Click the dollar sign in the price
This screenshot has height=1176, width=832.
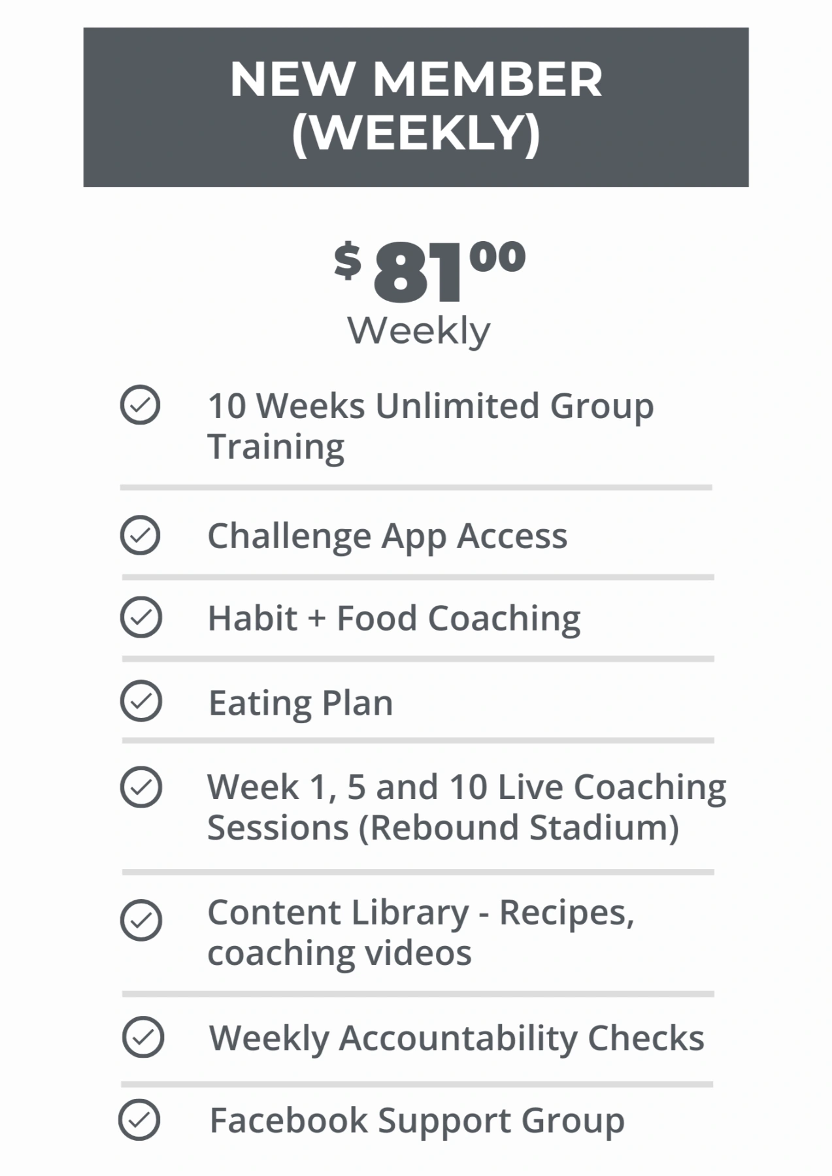coord(347,260)
